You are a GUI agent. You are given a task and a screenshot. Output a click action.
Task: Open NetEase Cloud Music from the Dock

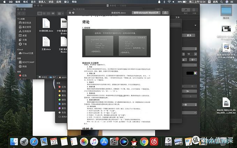pos(154,142)
